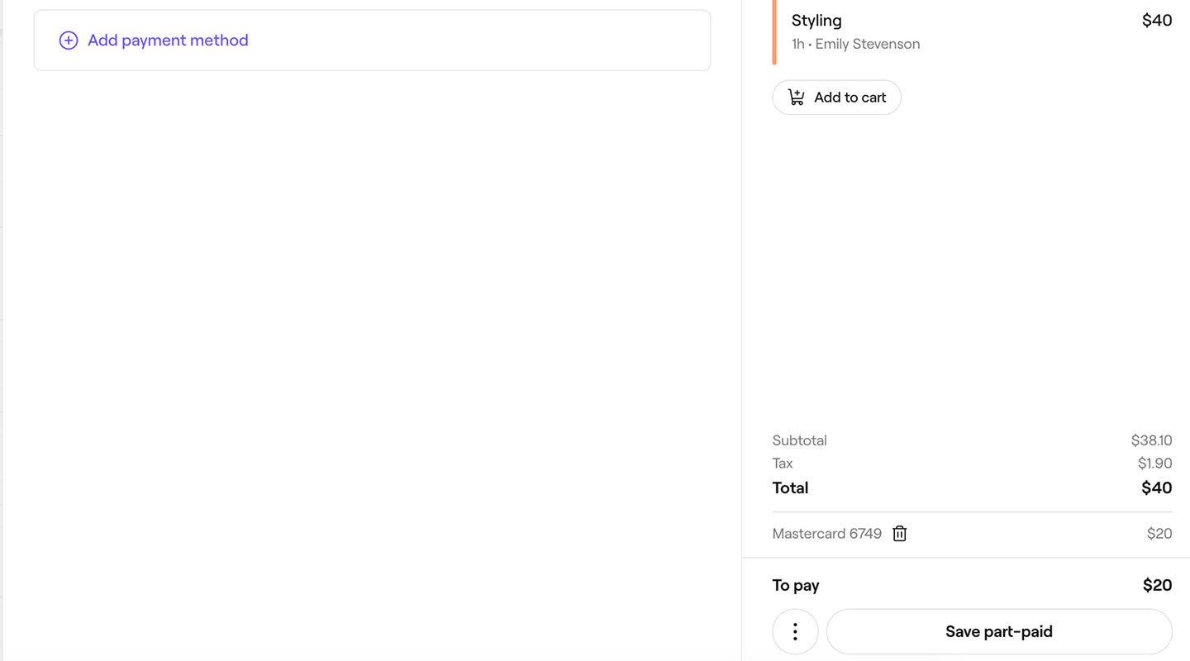Click the trash icon beside Mastercard 6749

coord(898,532)
